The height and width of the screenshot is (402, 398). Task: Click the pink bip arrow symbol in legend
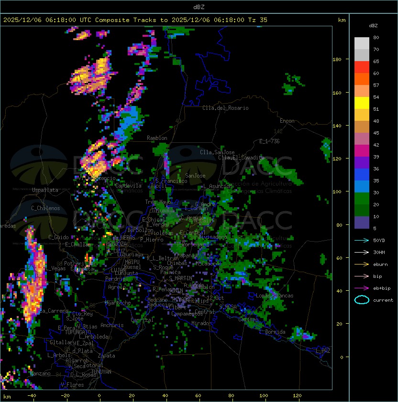[x=362, y=276]
